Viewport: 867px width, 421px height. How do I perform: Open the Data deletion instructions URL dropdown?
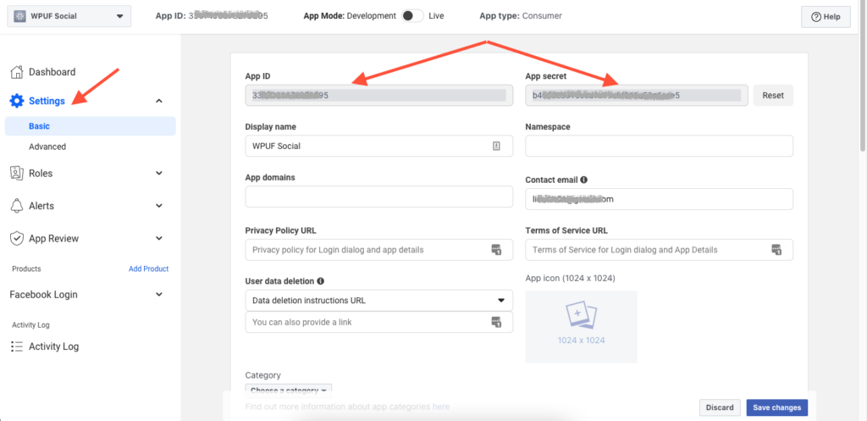[378, 301]
